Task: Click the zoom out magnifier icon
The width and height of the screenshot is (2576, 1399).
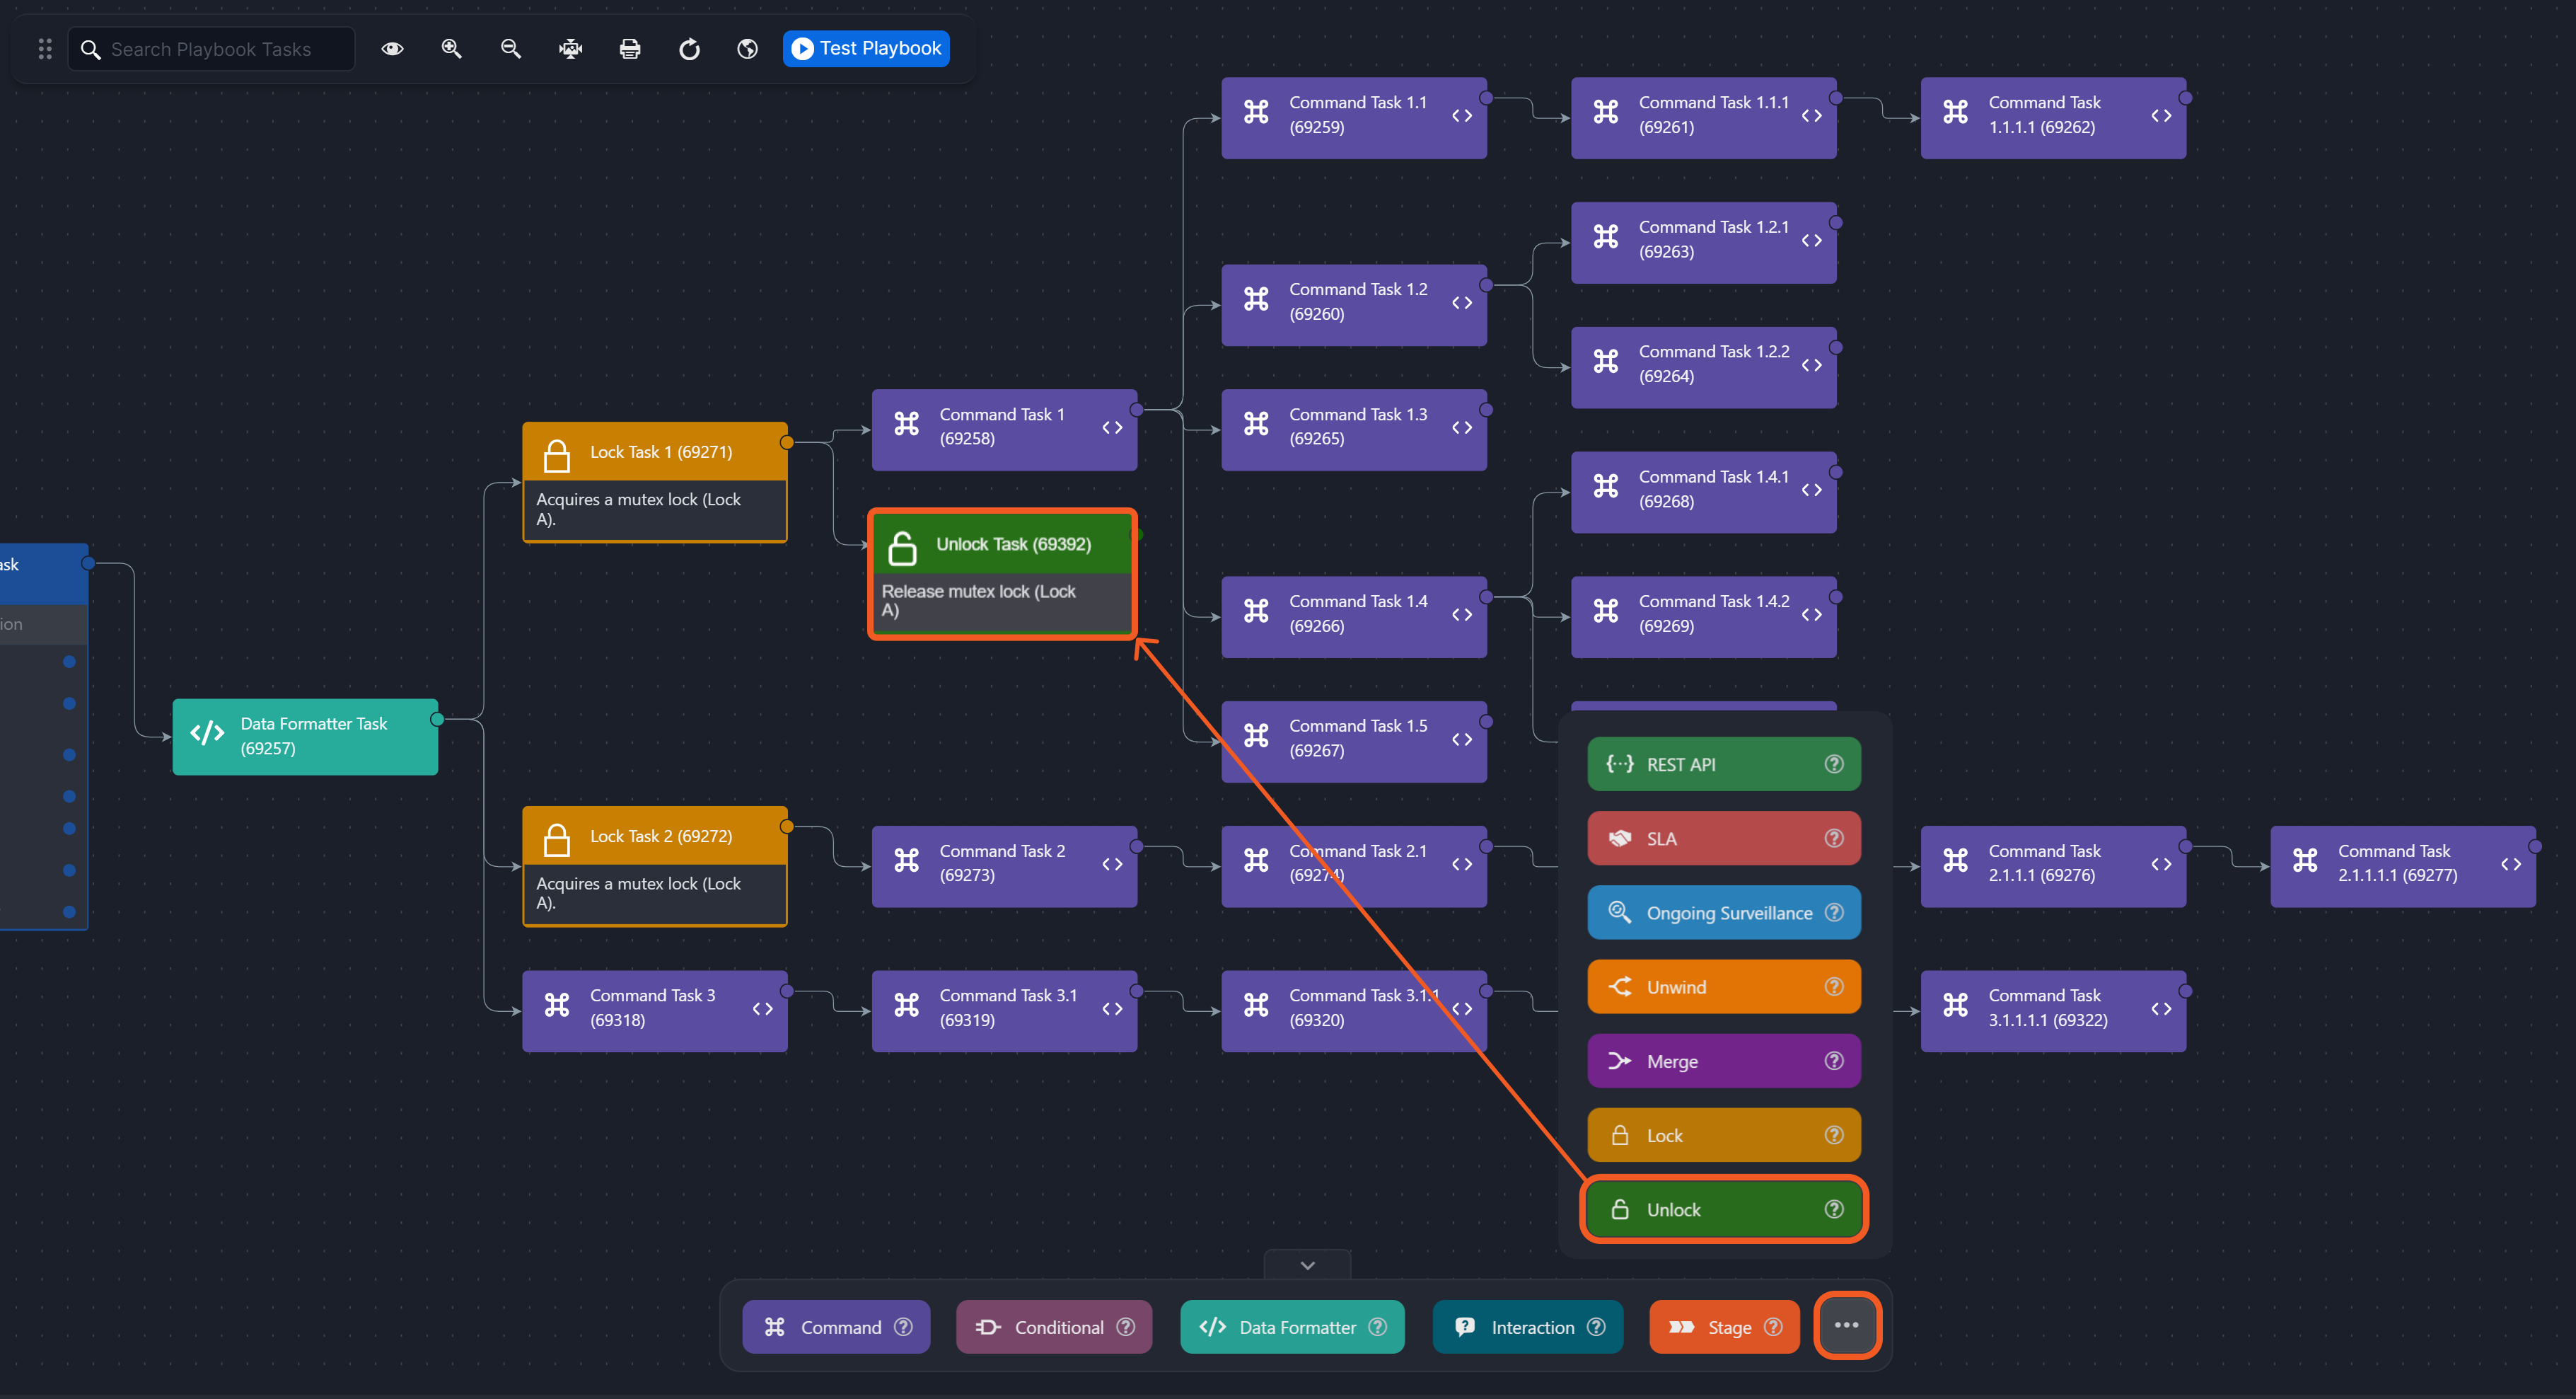Action: coord(511,48)
